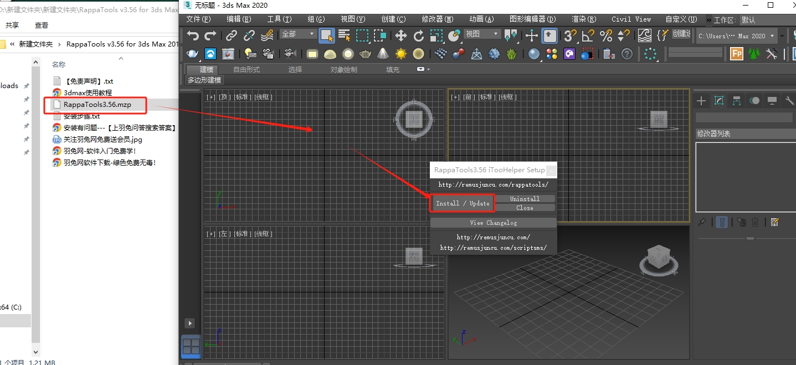The image size is (796, 365).
Task: Open the remusjuncu.com/rappatools/ link
Action: pyautogui.click(x=494, y=184)
